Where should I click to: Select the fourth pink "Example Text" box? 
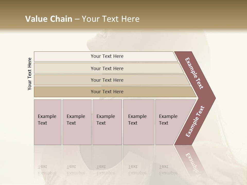pos(139,122)
